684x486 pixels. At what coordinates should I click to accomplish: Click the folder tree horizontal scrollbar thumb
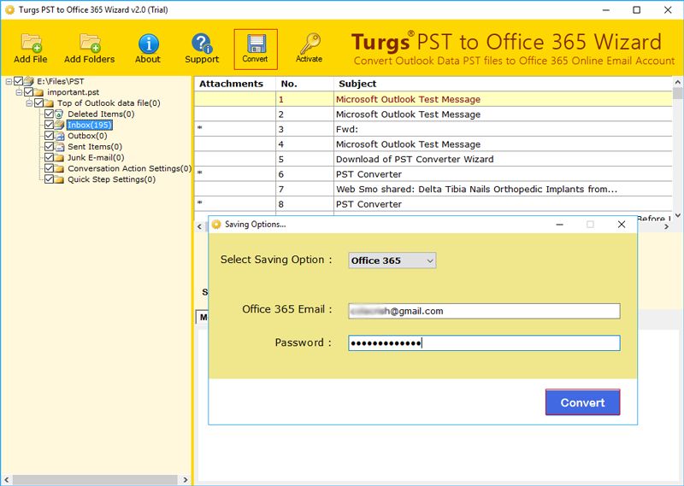(x=95, y=479)
